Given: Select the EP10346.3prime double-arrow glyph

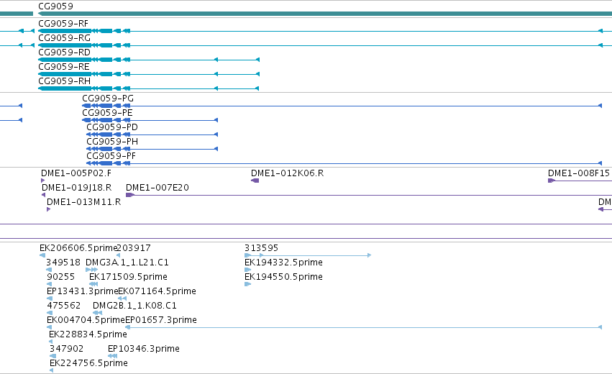Looking at the screenshot, I should (112, 356).
